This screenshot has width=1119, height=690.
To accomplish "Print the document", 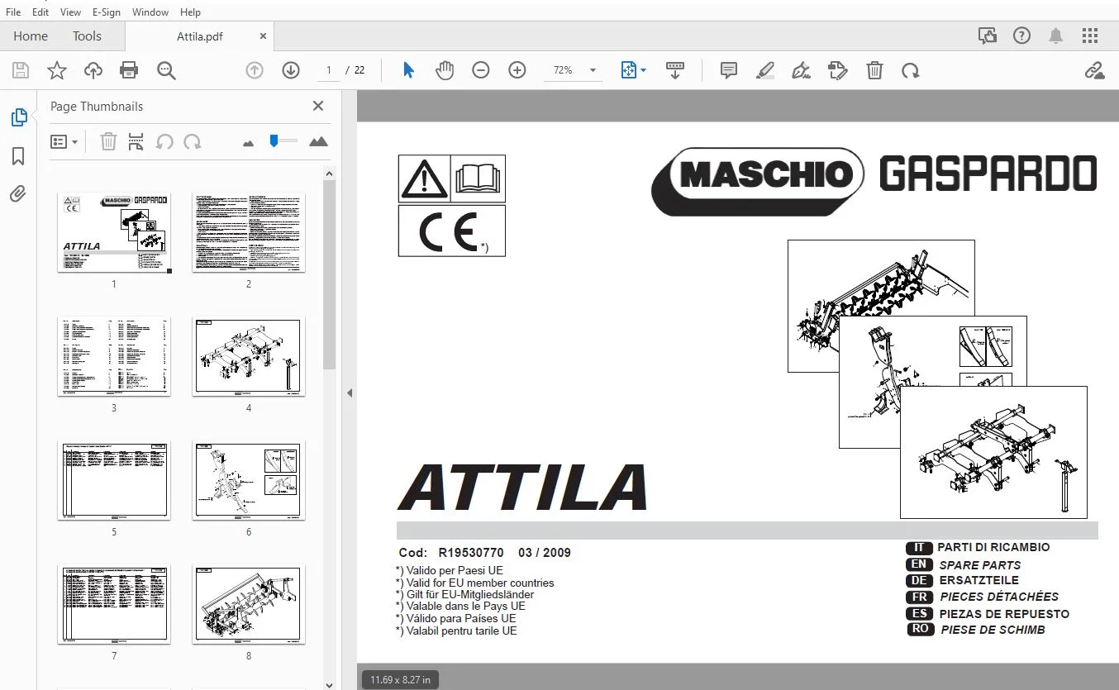I will (129, 70).
